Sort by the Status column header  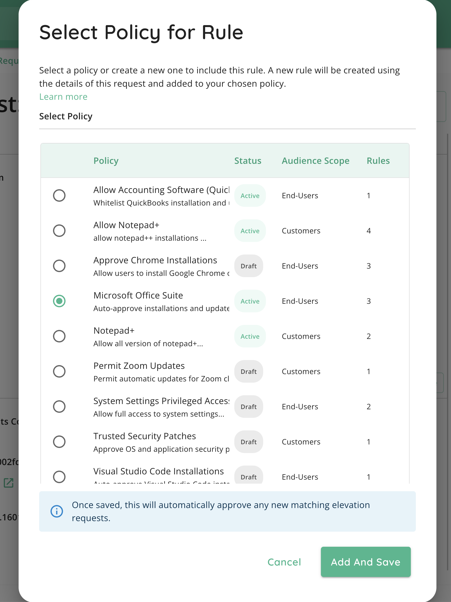coord(248,161)
